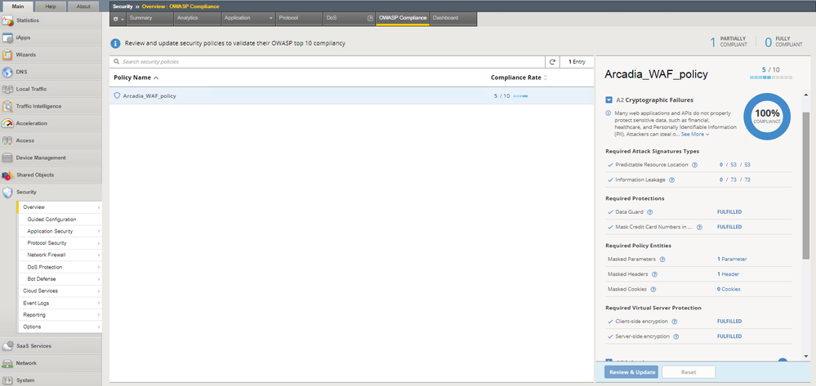Open the gear settings dropdown

click(118, 18)
